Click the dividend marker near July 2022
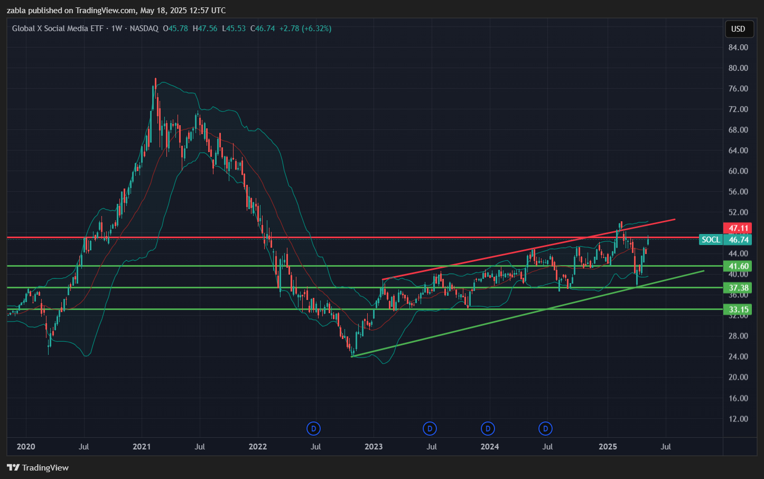Image resolution: width=764 pixels, height=479 pixels. pos(314,428)
